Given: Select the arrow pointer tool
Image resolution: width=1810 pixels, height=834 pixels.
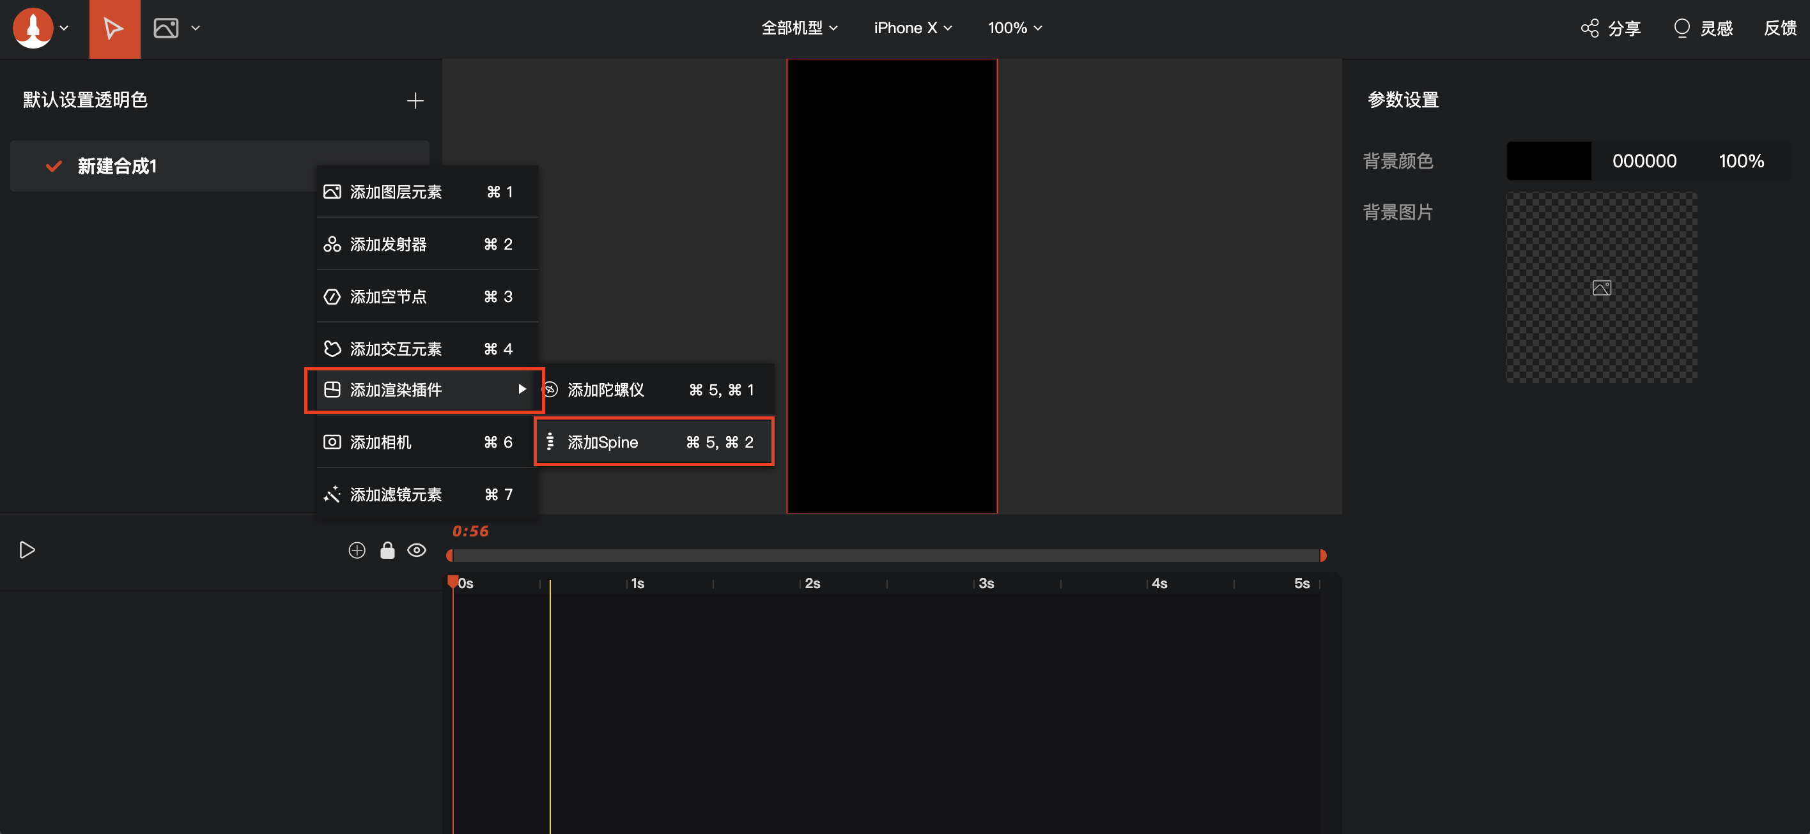Looking at the screenshot, I should [114, 29].
